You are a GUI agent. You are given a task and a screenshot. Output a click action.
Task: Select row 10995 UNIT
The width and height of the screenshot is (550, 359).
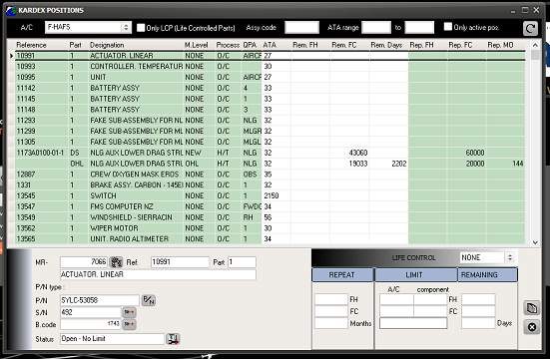[x=271, y=77]
